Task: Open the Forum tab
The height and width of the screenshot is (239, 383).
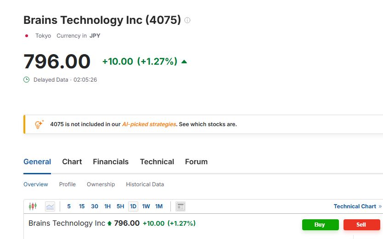Action: tap(197, 161)
